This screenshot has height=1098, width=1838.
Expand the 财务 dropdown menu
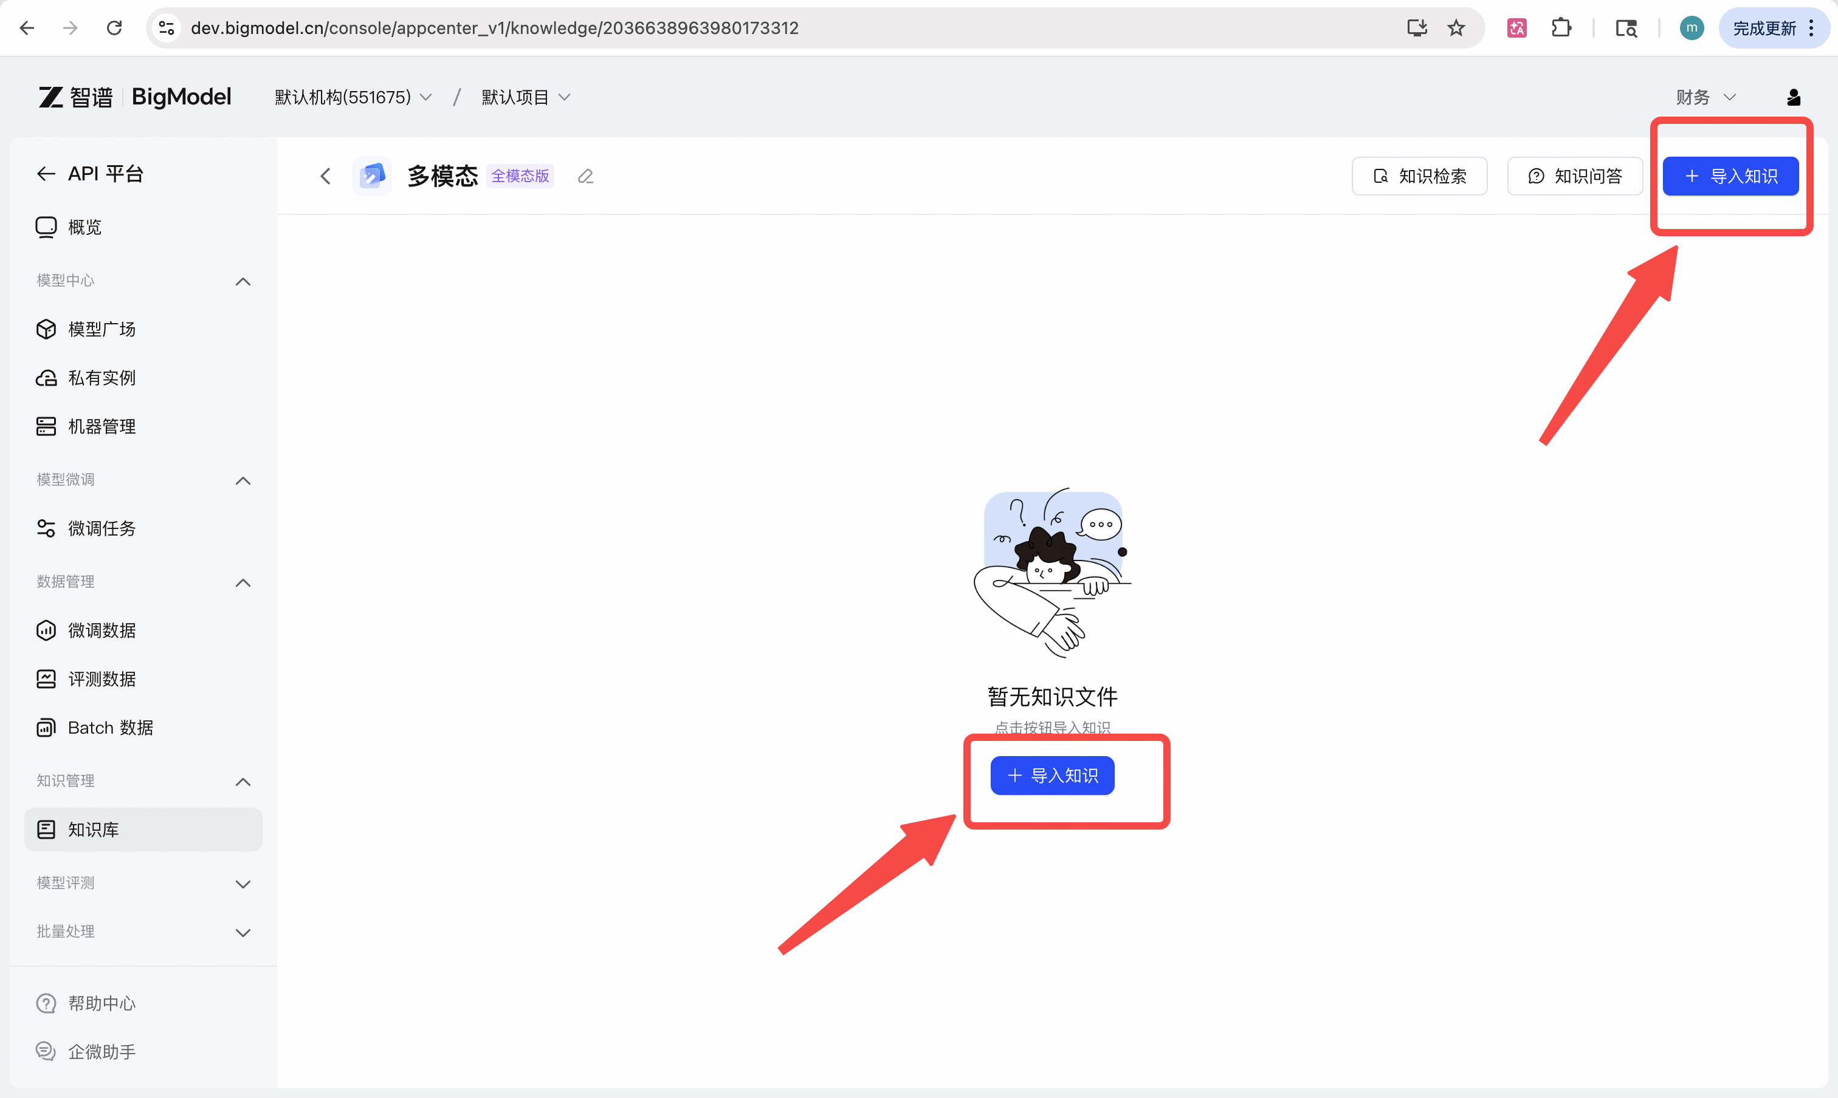(1704, 97)
